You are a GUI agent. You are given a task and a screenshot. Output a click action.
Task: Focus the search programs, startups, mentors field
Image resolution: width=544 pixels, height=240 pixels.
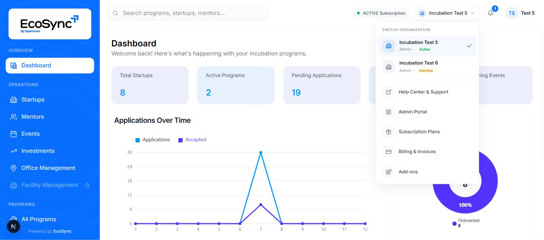tap(188, 13)
